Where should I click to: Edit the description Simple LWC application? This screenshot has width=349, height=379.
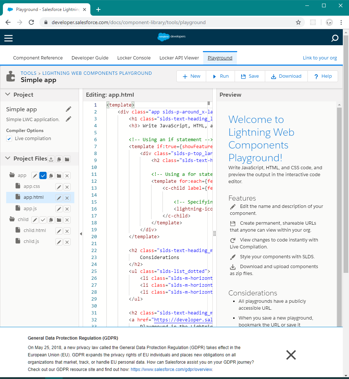[68, 119]
